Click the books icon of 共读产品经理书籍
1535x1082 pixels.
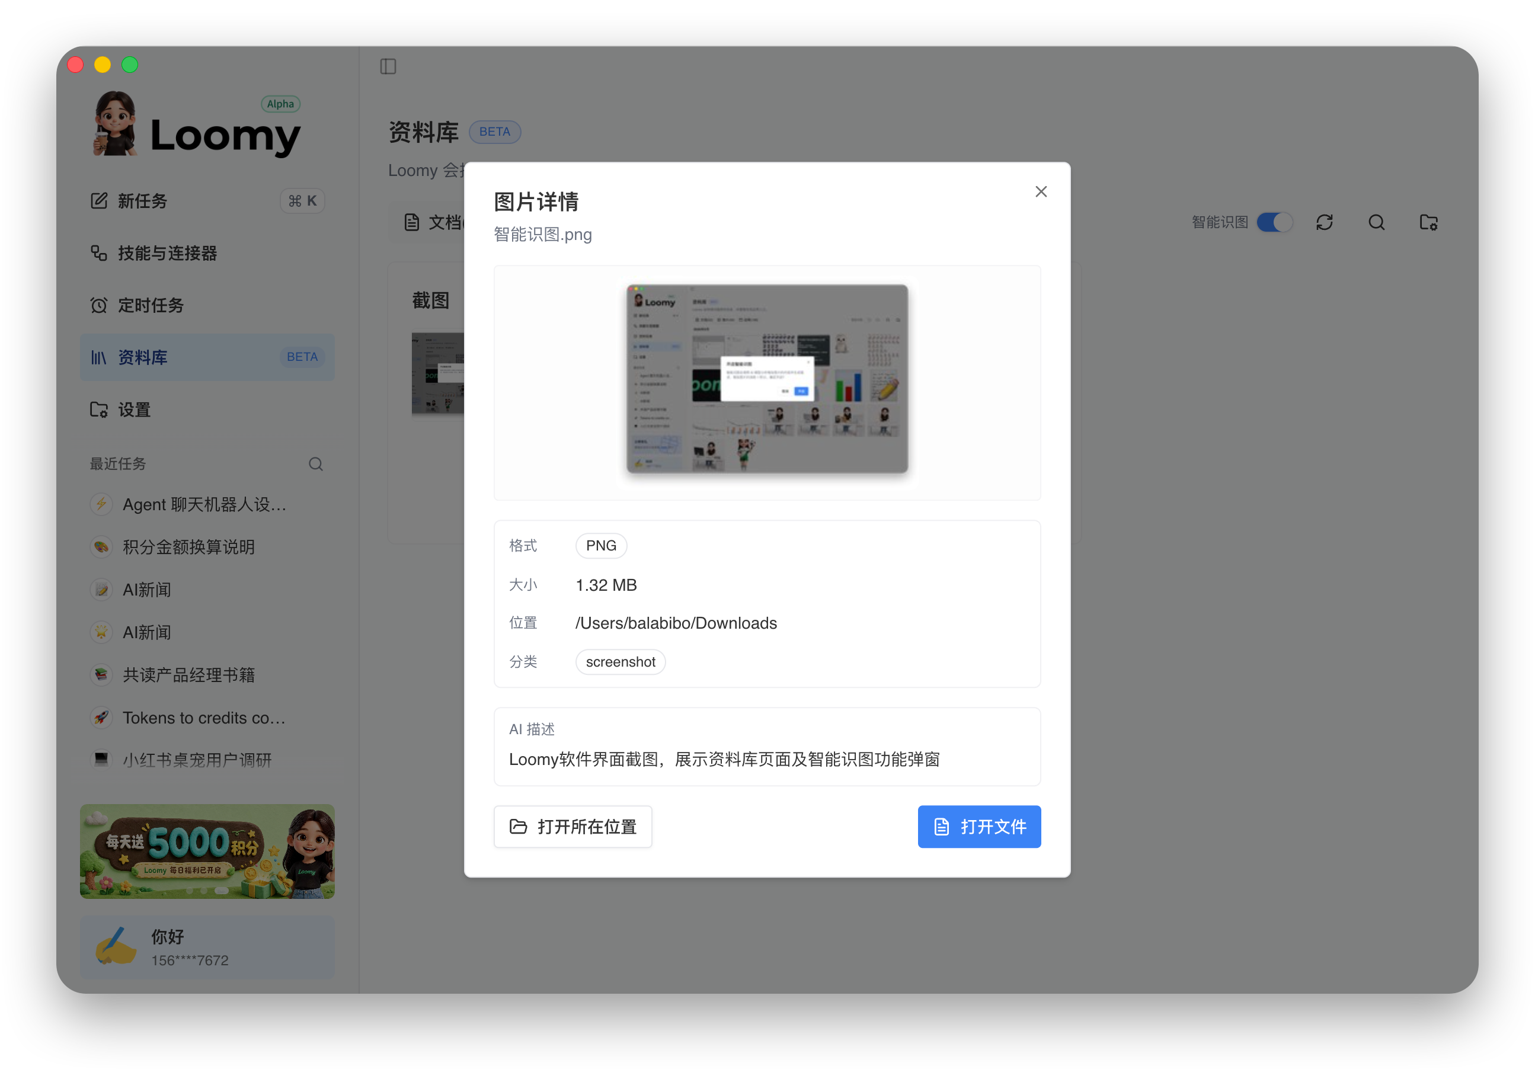(101, 675)
